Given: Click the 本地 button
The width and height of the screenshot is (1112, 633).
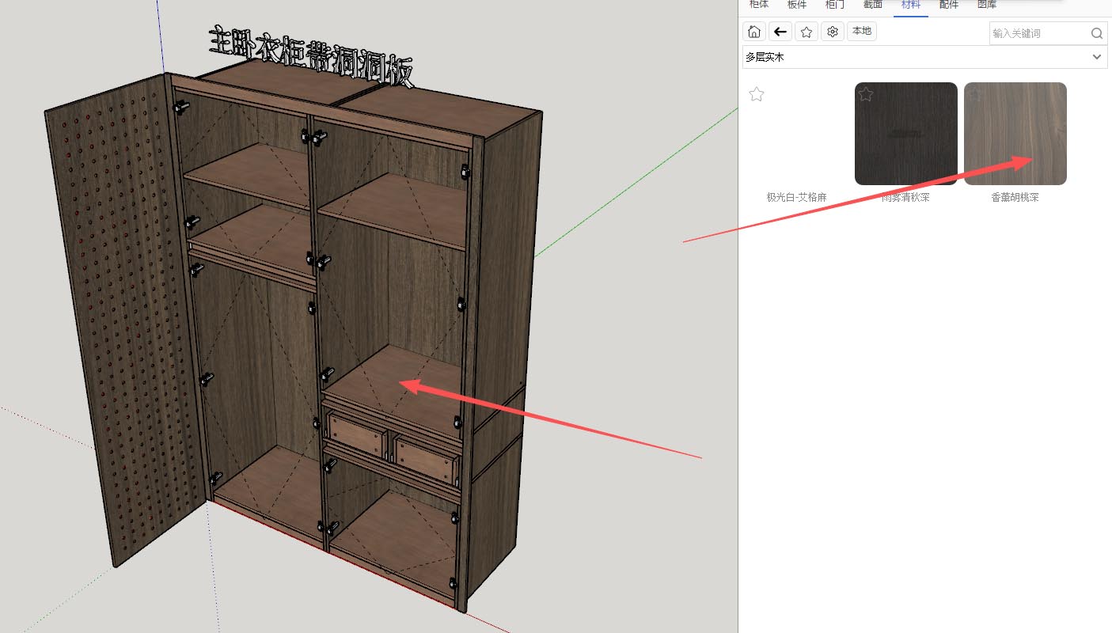Looking at the screenshot, I should (x=861, y=32).
